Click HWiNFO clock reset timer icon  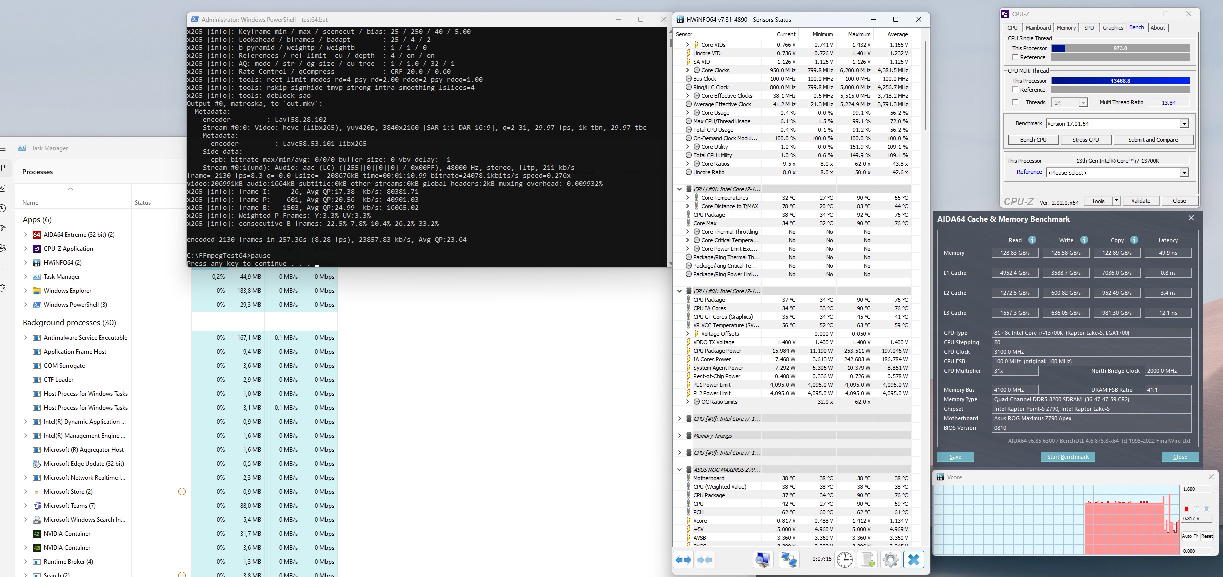click(x=845, y=560)
